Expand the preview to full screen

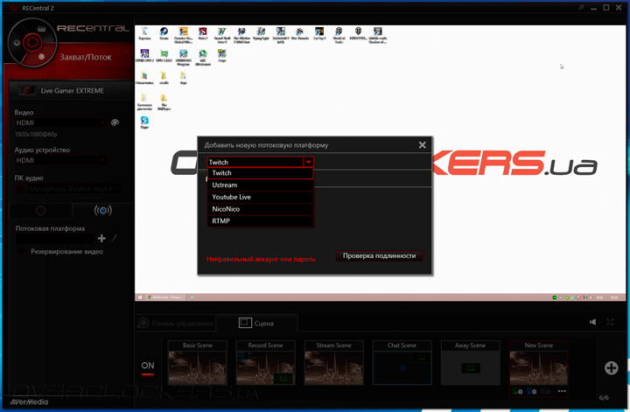pyautogui.click(x=610, y=322)
